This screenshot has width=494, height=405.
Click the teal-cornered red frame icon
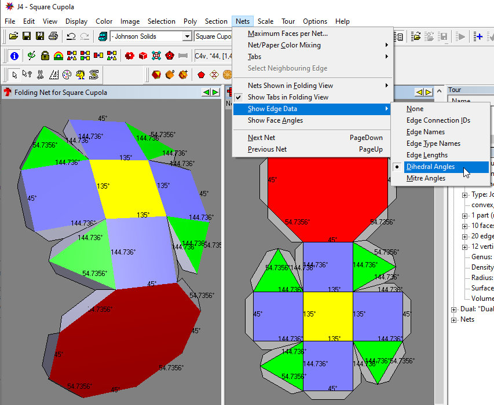(x=156, y=56)
